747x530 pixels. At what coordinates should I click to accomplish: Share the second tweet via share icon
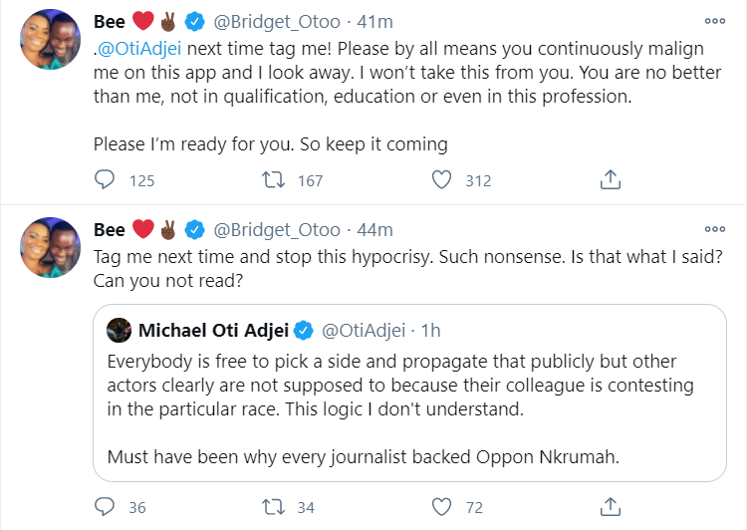[613, 507]
